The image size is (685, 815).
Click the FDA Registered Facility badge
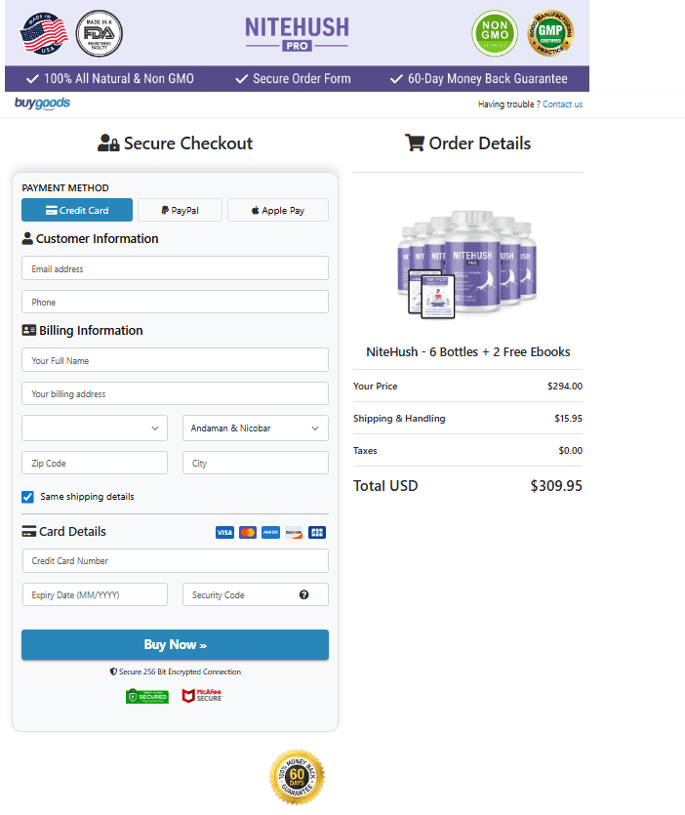pos(99,32)
